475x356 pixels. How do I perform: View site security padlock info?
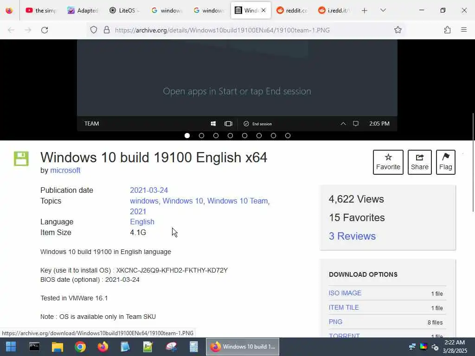(106, 30)
